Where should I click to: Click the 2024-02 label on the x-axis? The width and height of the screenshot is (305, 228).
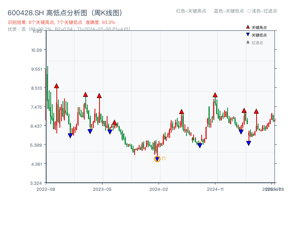159,189
